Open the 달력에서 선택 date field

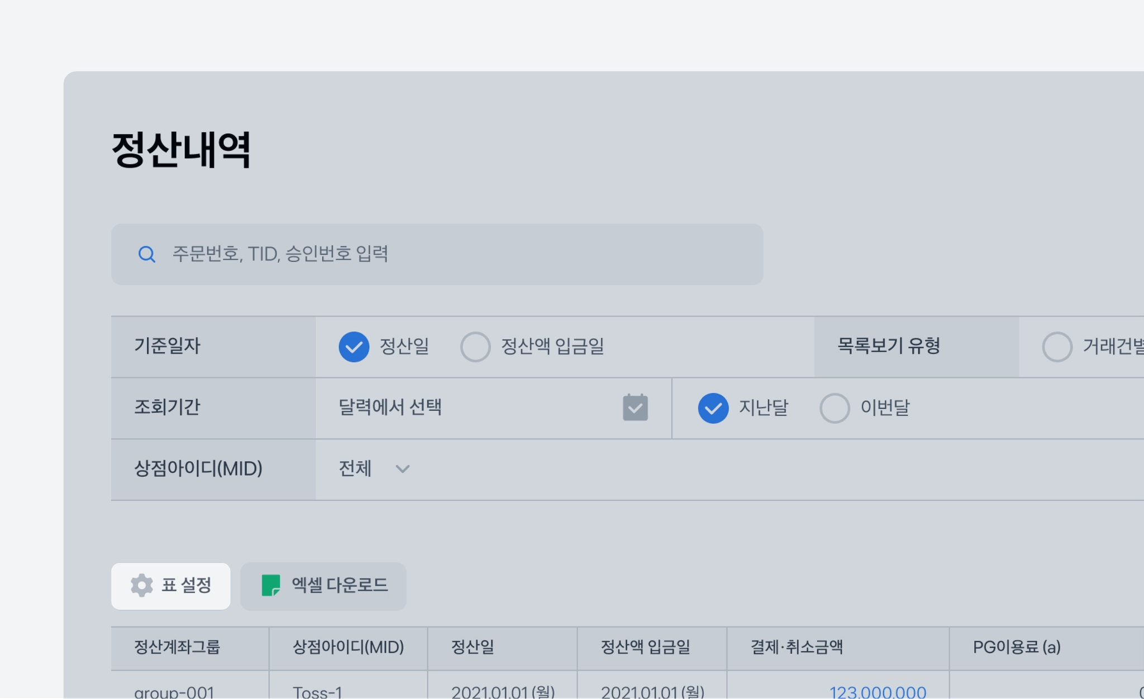[x=493, y=408]
